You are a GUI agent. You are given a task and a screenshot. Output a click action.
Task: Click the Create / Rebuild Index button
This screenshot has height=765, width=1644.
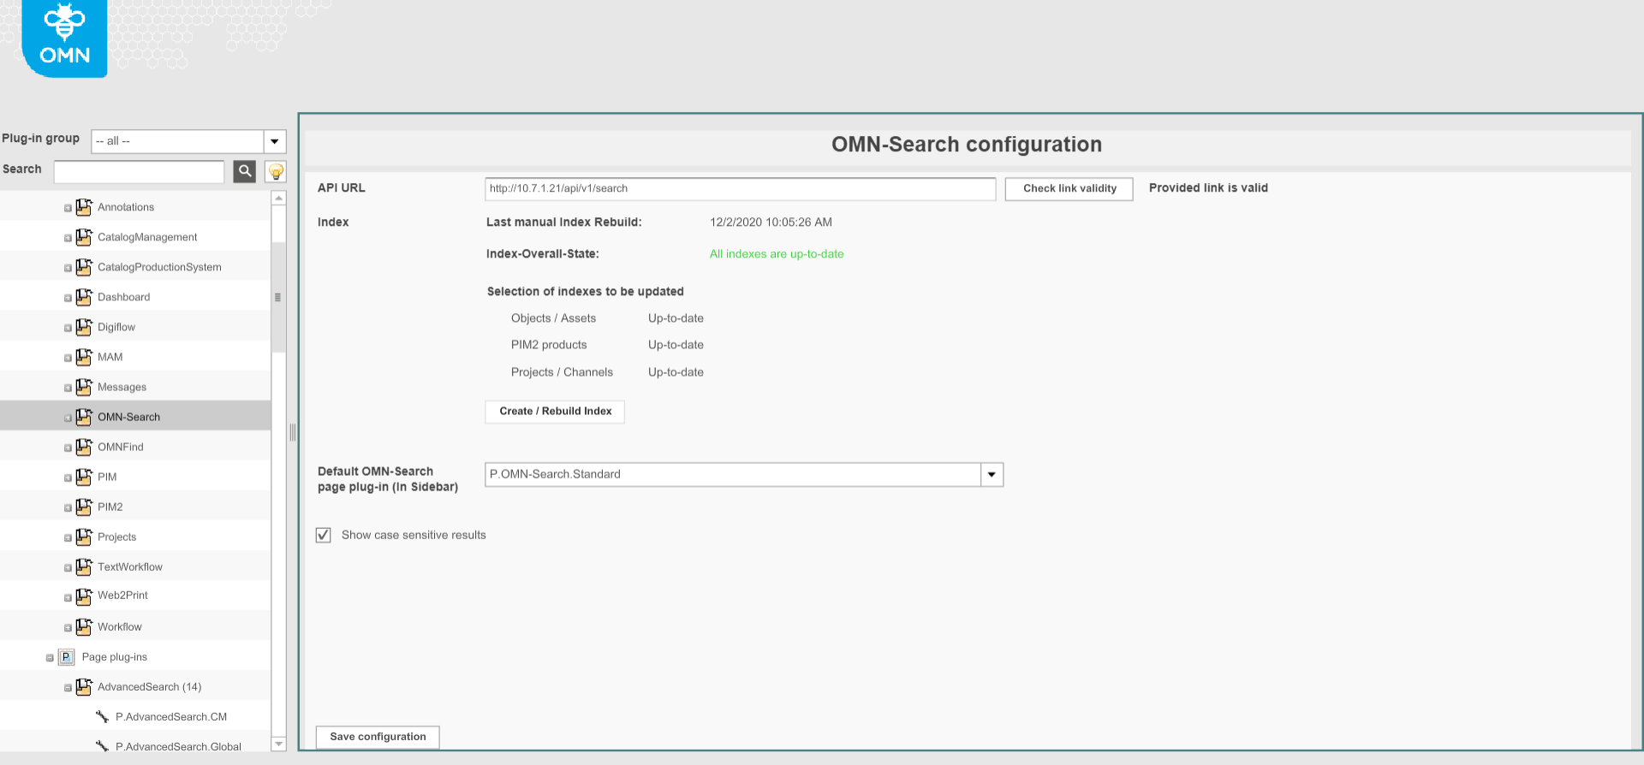tap(555, 412)
